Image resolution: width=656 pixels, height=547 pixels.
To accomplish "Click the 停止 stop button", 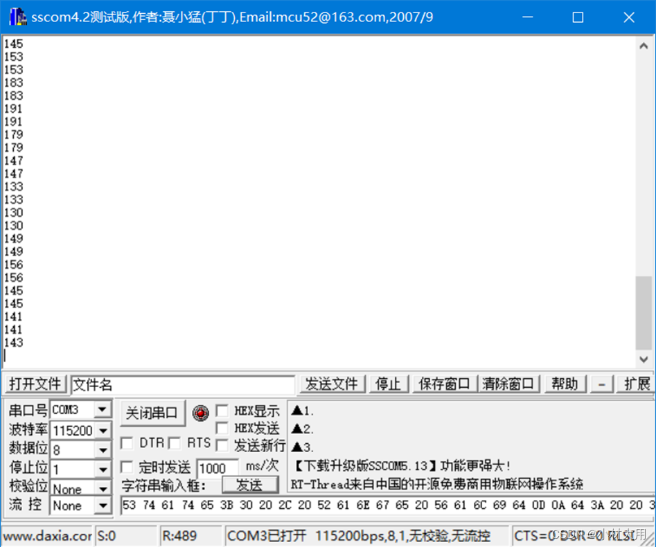I will pyautogui.click(x=388, y=384).
